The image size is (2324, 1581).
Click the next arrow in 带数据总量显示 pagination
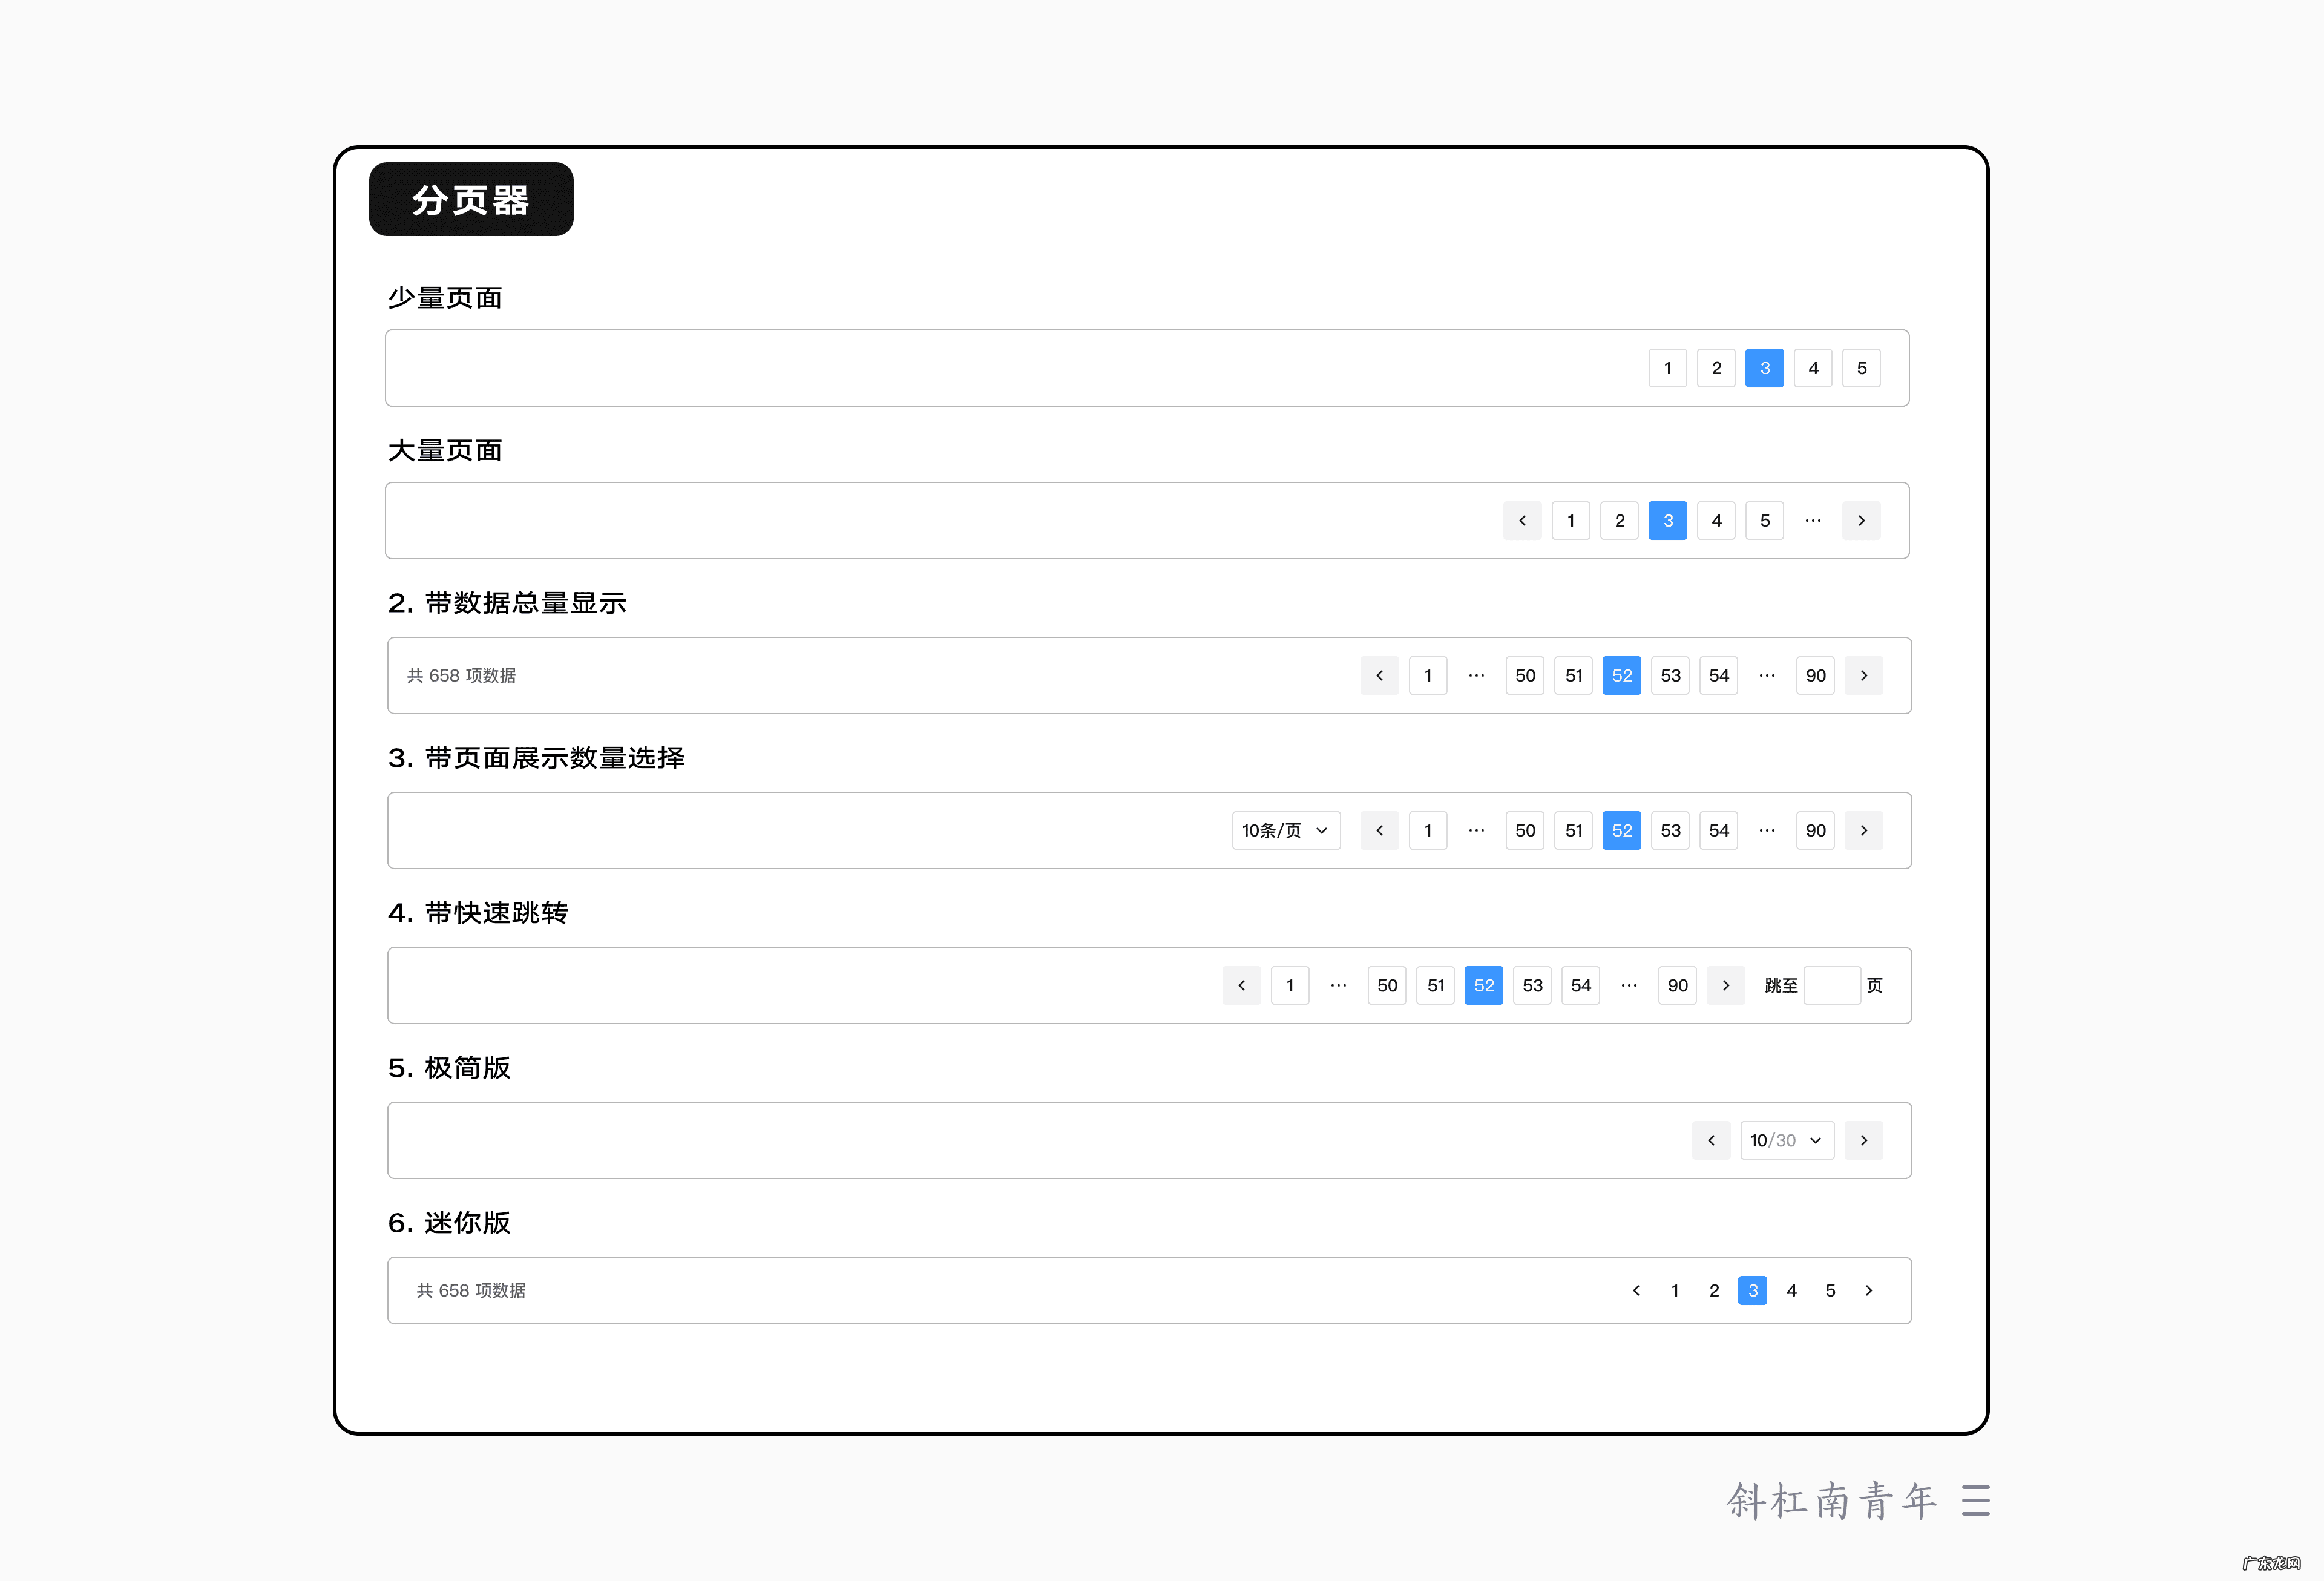click(x=1864, y=675)
